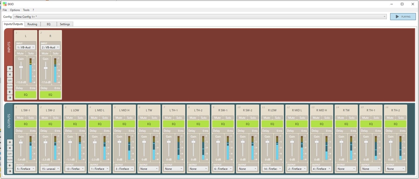Add a new input channel with the plus icon
This screenshot has width=419, height=179.
click(x=10, y=69)
